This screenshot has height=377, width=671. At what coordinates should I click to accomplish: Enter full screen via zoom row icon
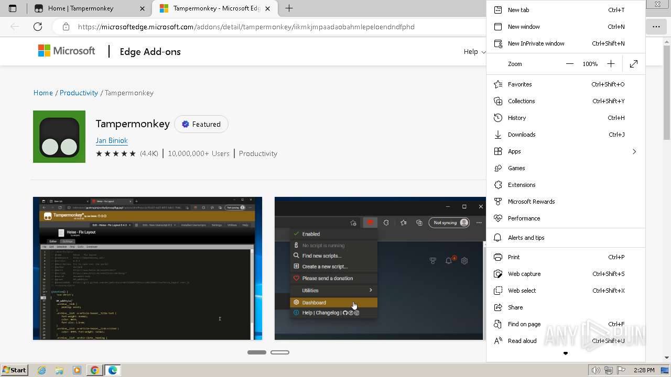tap(634, 64)
